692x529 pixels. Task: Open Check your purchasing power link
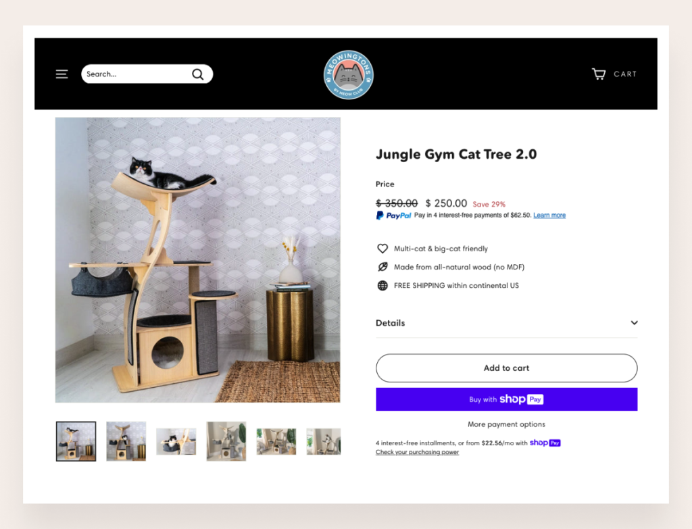[417, 452]
